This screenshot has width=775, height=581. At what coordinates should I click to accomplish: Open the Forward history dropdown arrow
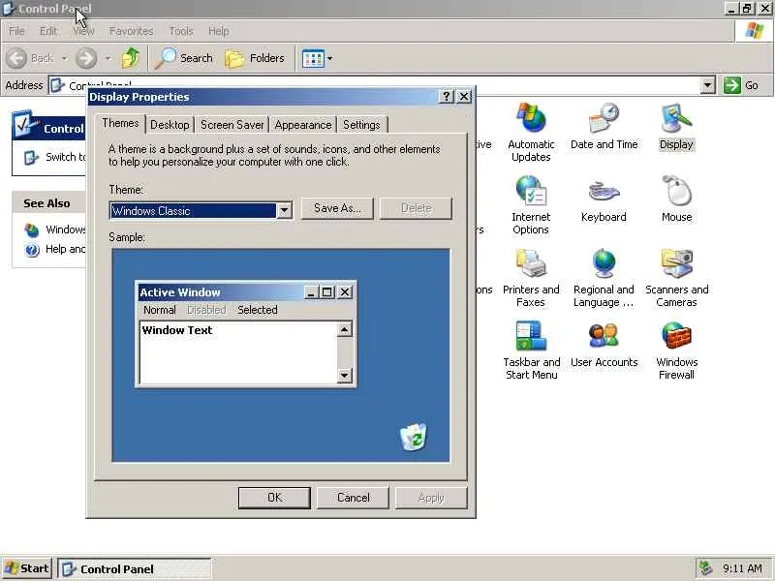pos(108,58)
